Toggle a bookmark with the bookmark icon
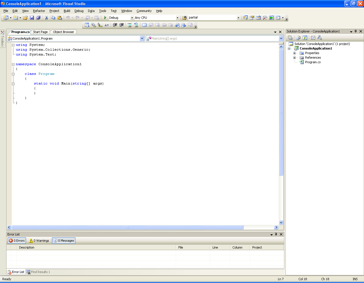 click(144, 25)
